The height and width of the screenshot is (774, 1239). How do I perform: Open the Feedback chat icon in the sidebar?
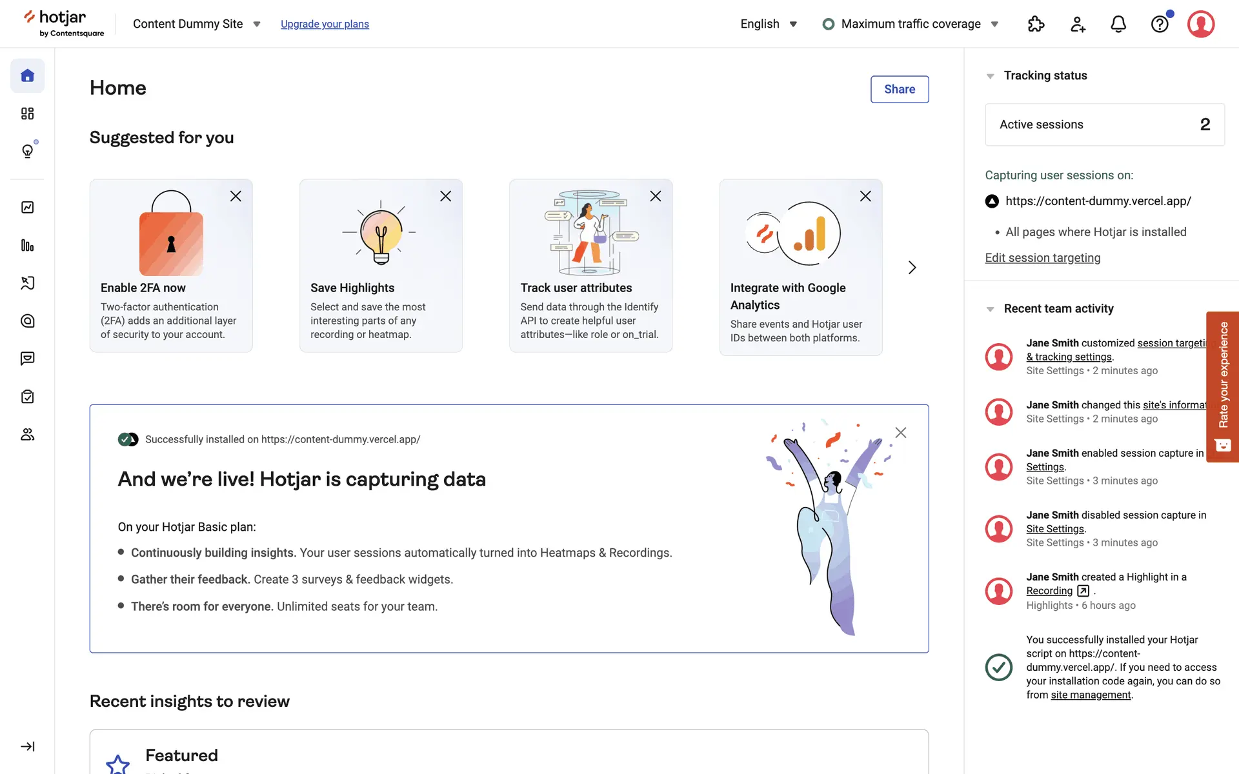[27, 359]
